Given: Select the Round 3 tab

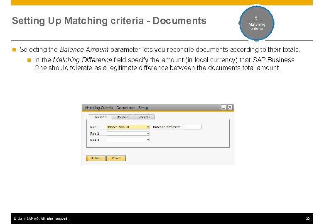Looking at the screenshot, I should point(144,117).
